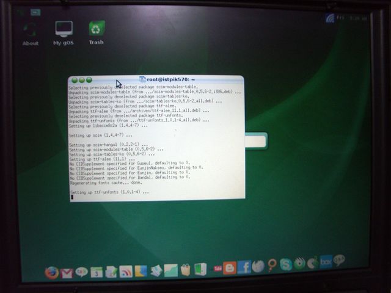Open the My gOS desktop icon
This screenshot has height=293, width=391.
[x=63, y=33]
